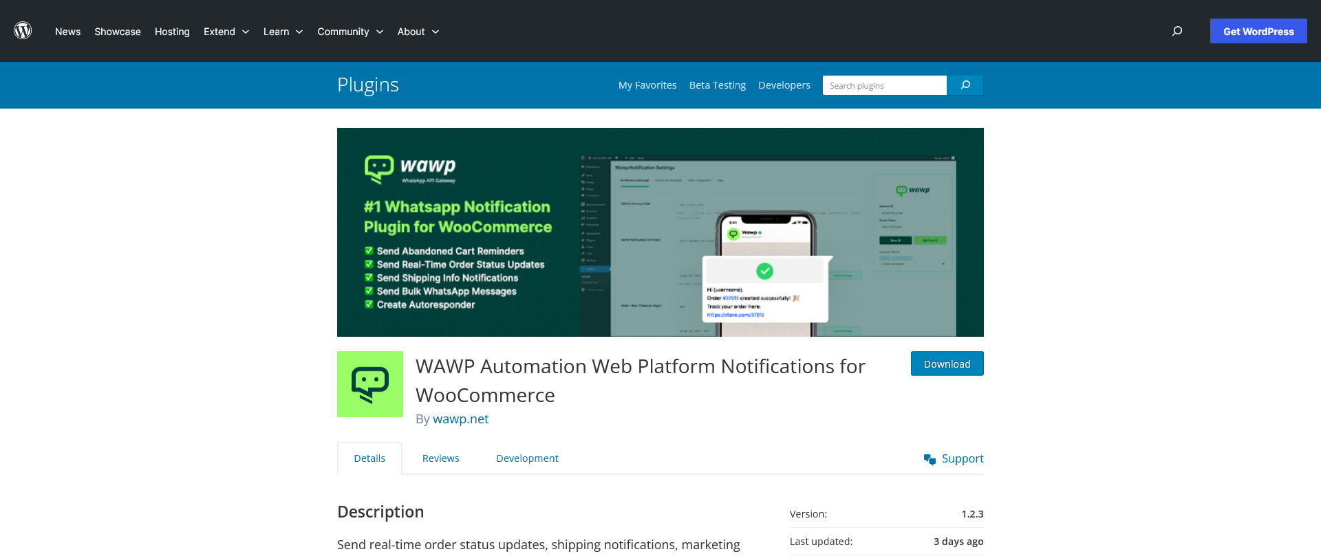
Task: Visit the wawp.net author link
Action: 460,419
